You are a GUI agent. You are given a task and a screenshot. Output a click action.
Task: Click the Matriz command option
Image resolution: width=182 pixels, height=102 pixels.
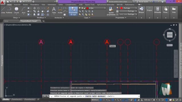[x=88, y=96]
